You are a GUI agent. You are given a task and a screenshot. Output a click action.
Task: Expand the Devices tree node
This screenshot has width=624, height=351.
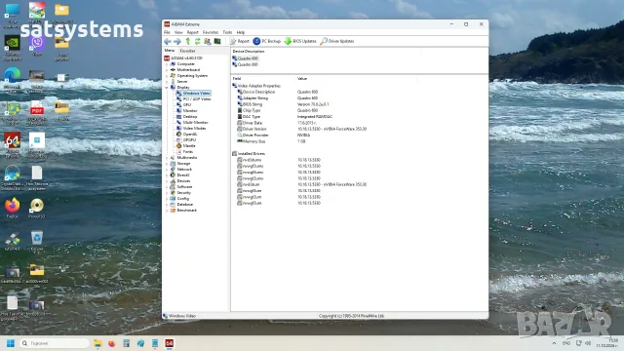coord(167,181)
